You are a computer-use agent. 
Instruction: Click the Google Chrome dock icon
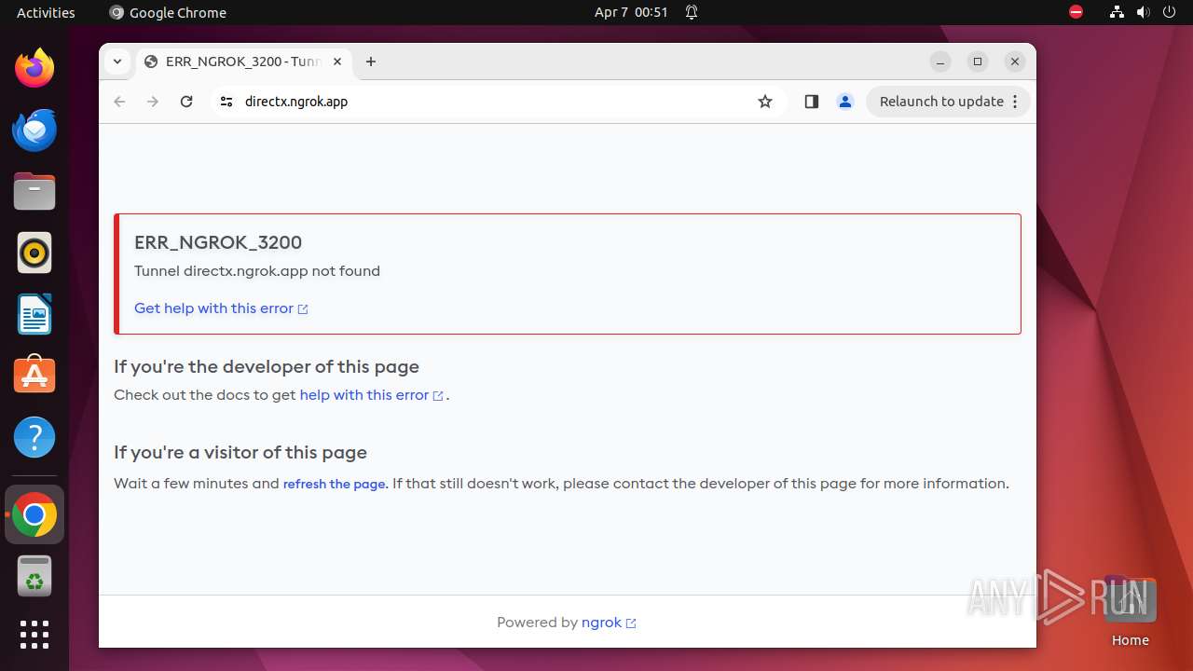[x=34, y=514]
